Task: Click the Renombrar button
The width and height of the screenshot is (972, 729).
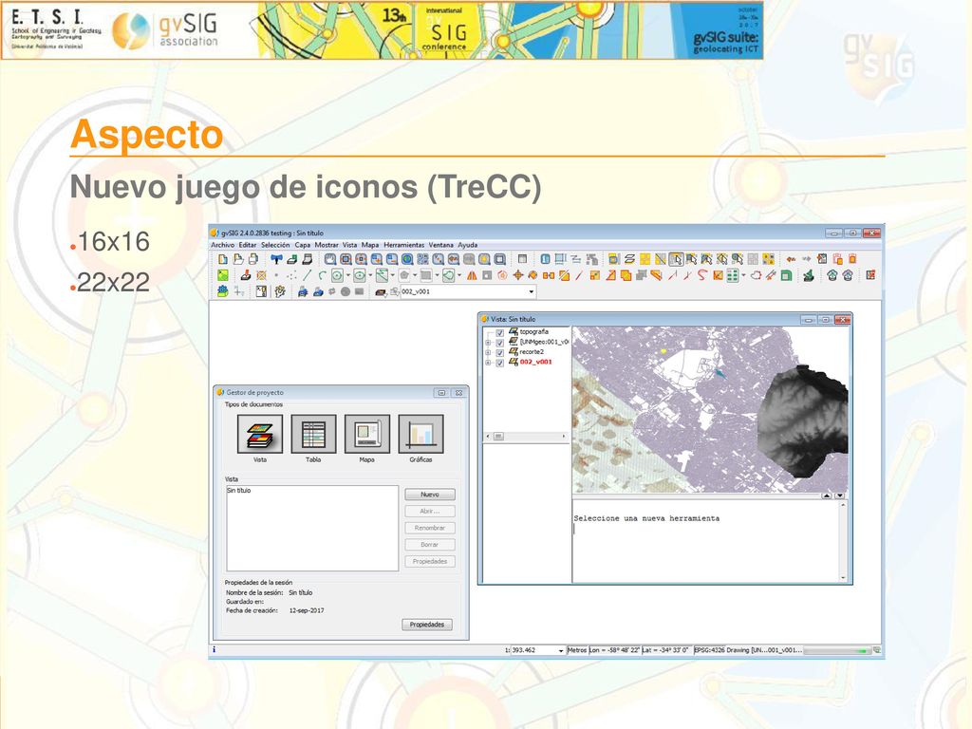Action: coord(430,528)
